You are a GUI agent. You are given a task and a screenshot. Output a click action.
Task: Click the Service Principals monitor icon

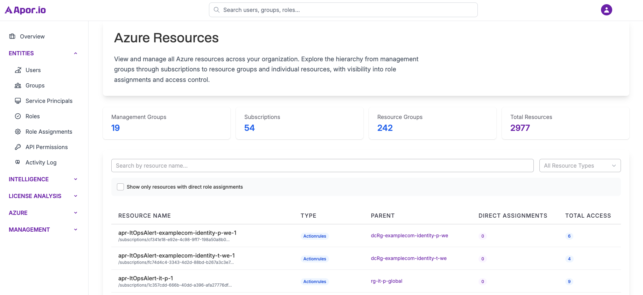coord(18,101)
